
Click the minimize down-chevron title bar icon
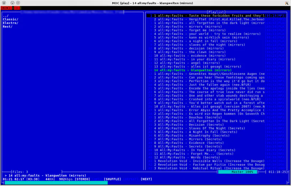[x=12, y=3]
